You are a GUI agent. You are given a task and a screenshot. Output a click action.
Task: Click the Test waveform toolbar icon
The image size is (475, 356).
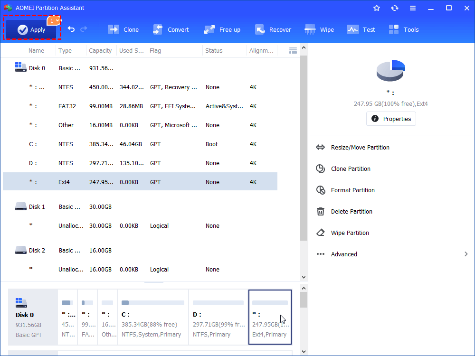coord(352,29)
